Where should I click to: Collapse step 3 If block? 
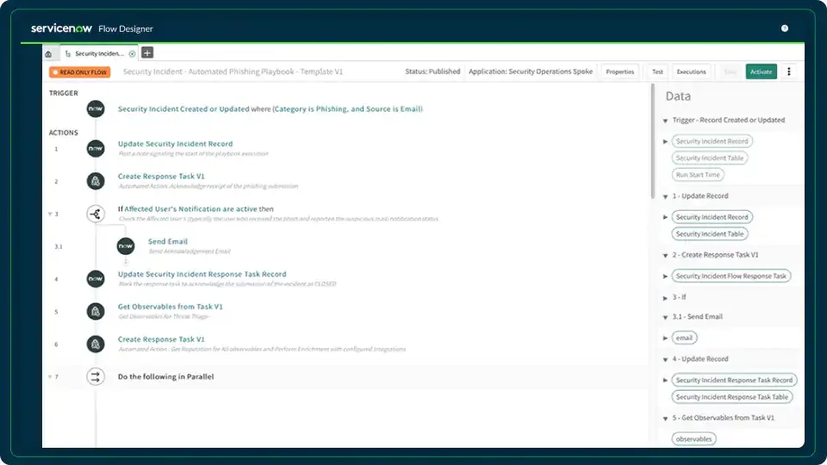coord(50,214)
